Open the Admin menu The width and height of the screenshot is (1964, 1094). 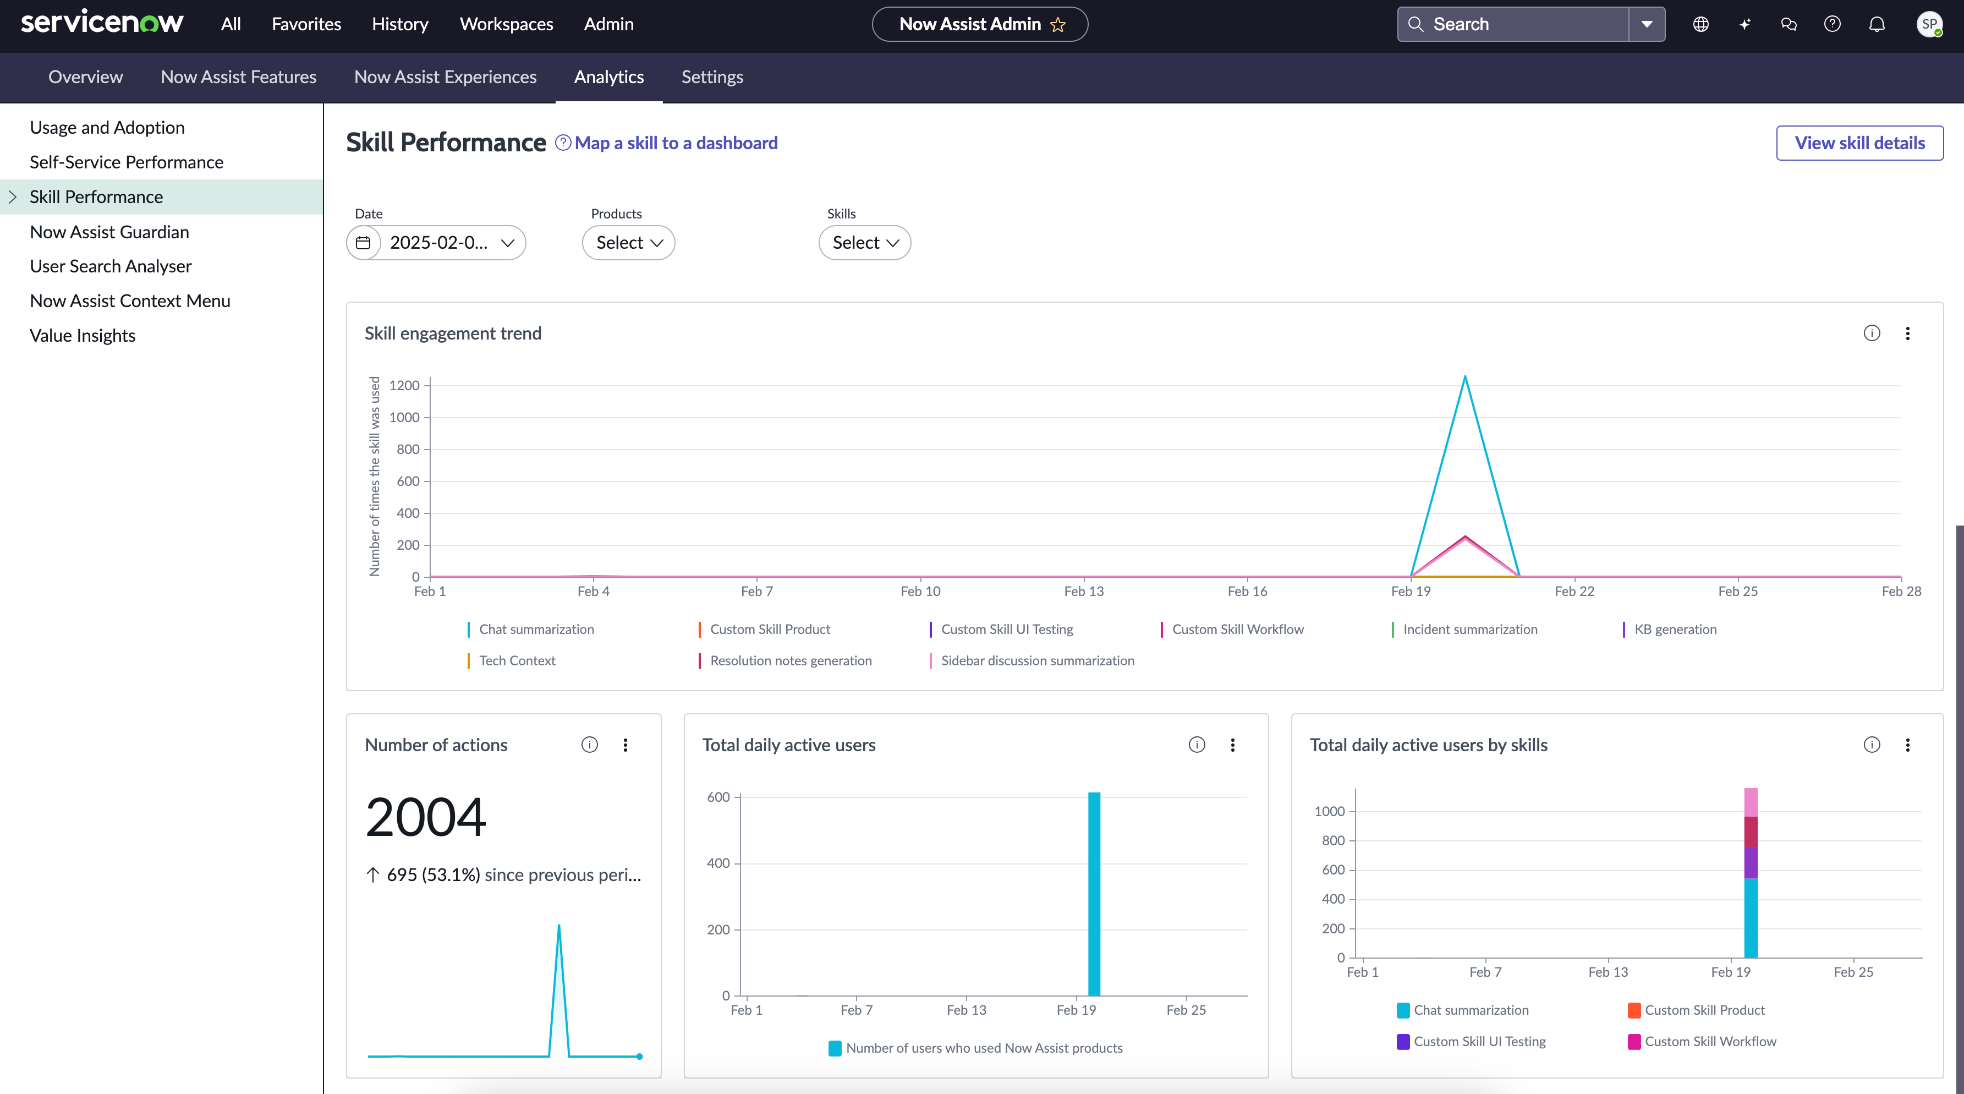[608, 24]
